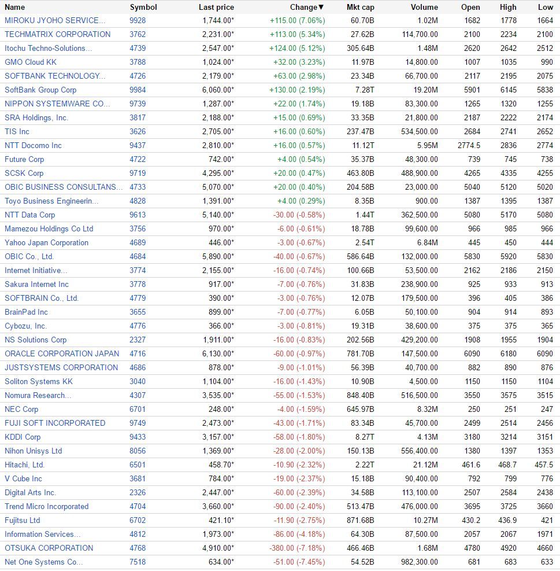Open Internet Initiative link

coord(36,270)
